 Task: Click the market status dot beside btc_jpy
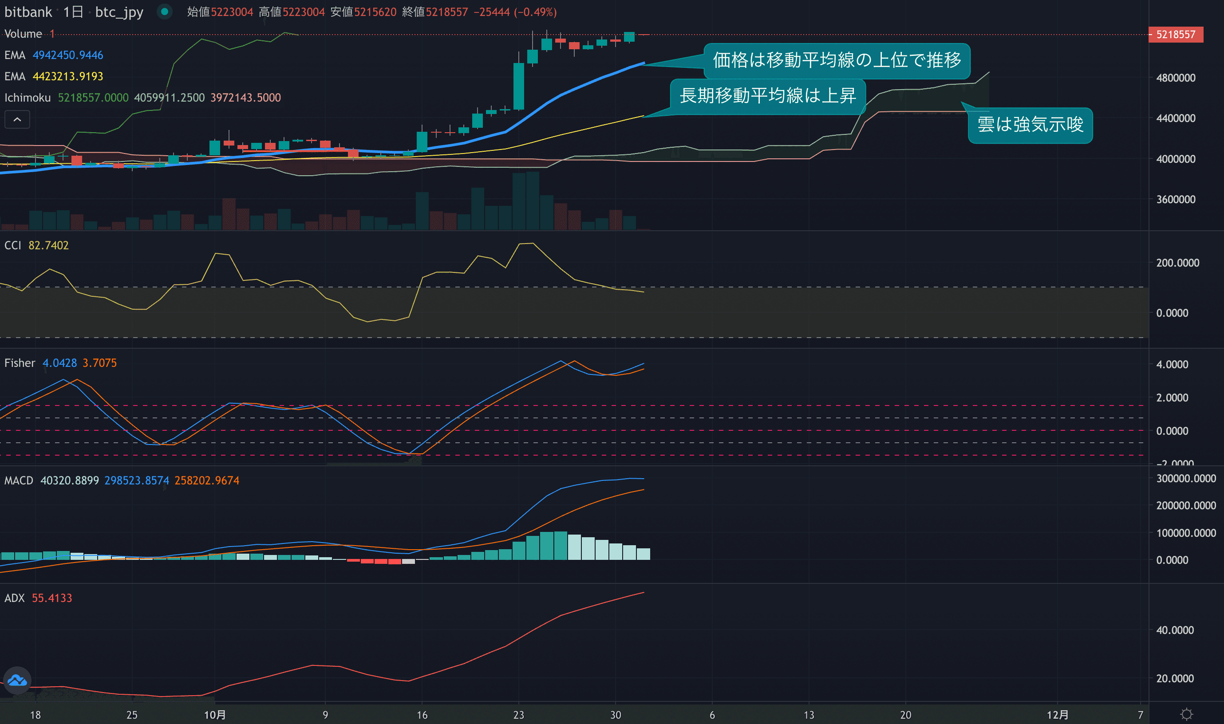tap(165, 12)
